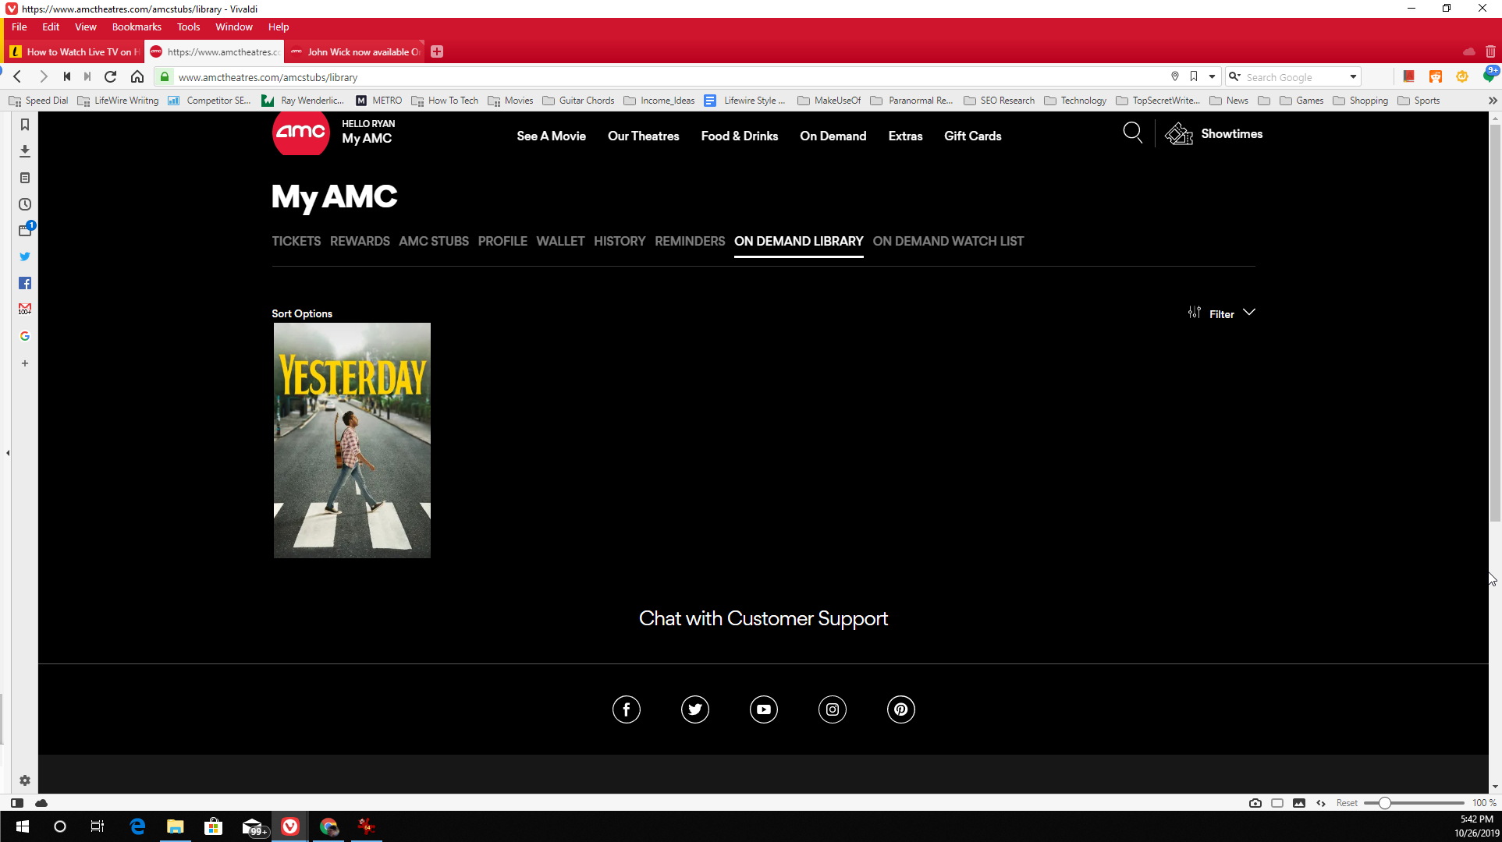Click the Showtimes icon
This screenshot has height=842, width=1502.
pyautogui.click(x=1179, y=134)
